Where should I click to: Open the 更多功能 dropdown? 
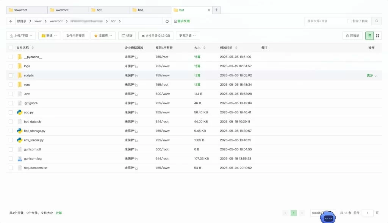tap(187, 36)
